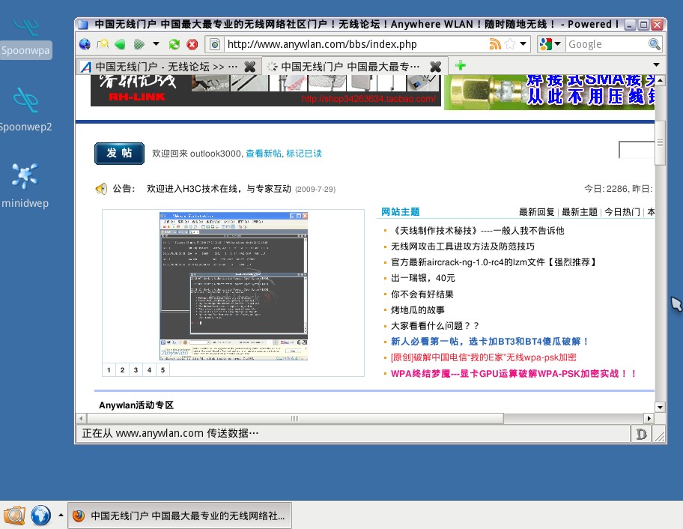This screenshot has height=529, width=683.
Task: Expand the navigation history dropdown arrow
Action: [x=156, y=43]
